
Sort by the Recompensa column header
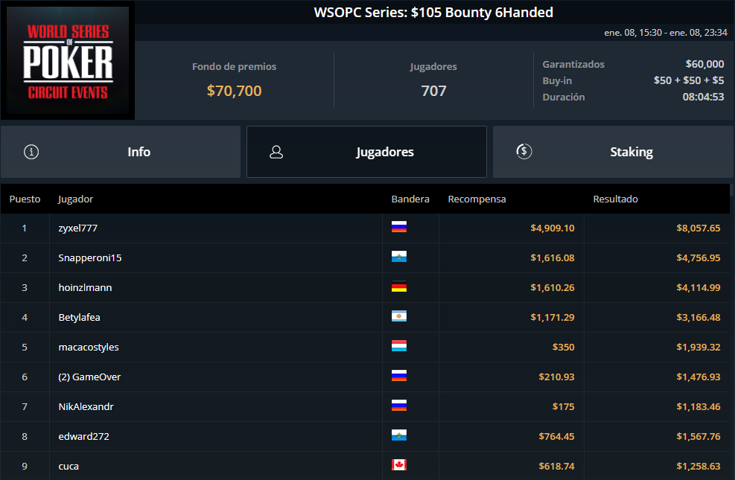(x=477, y=199)
